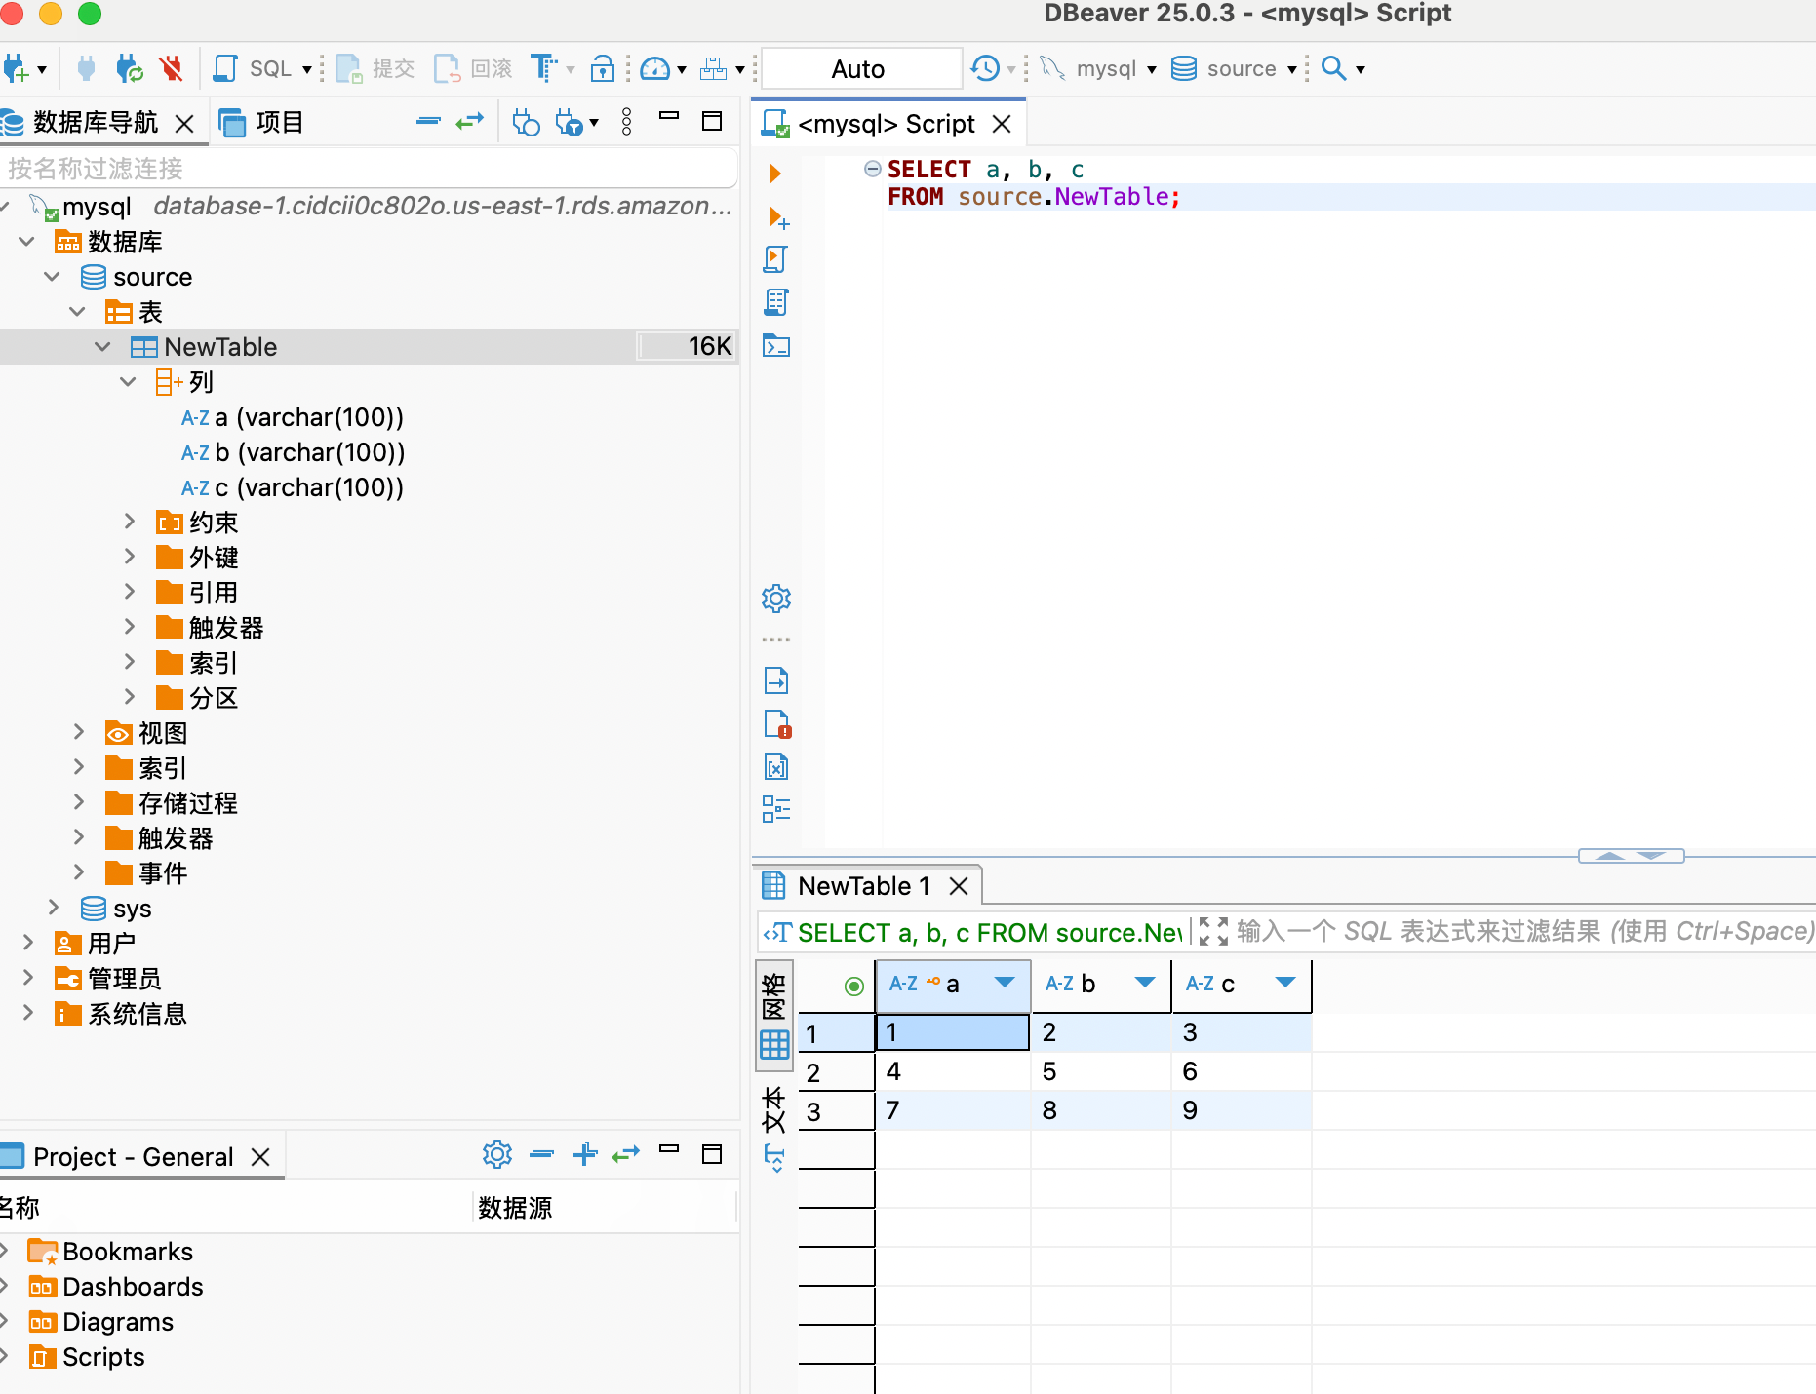1816x1394 pixels.
Task: Click the SQL filter expression input
Action: click(1525, 932)
